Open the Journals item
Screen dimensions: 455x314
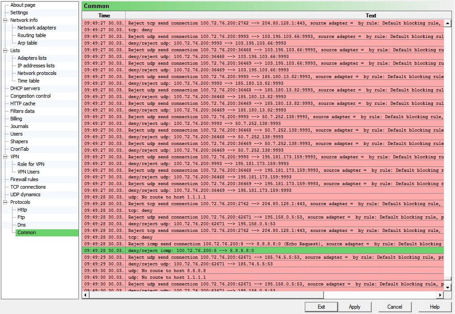20,126
